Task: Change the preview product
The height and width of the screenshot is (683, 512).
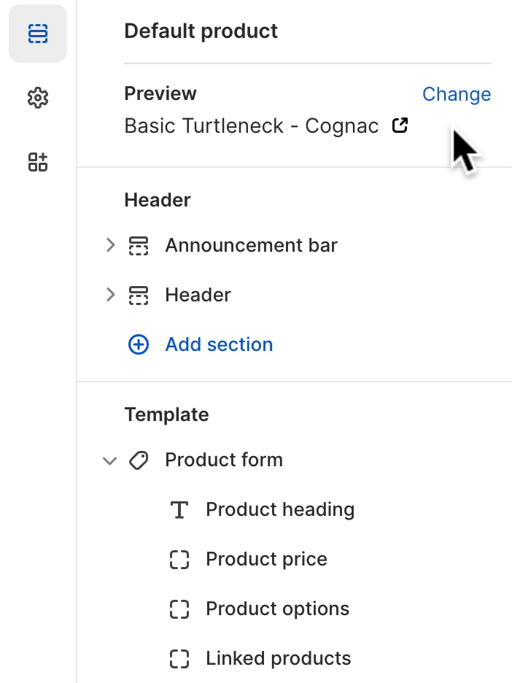Action: coord(457,94)
